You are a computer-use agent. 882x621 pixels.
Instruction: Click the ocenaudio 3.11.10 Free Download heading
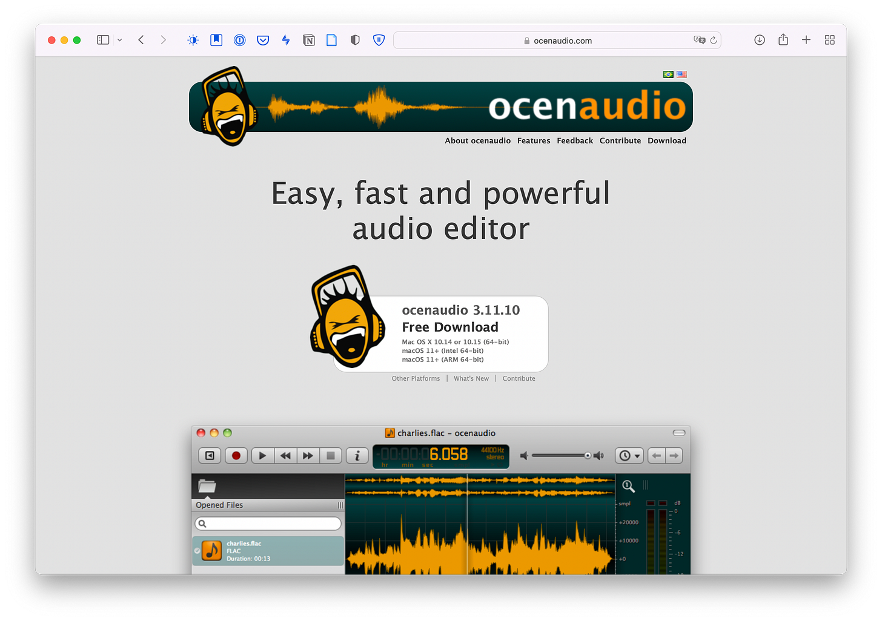click(460, 318)
